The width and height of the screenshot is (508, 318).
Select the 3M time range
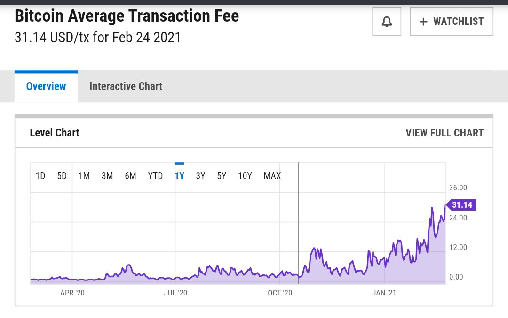107,176
